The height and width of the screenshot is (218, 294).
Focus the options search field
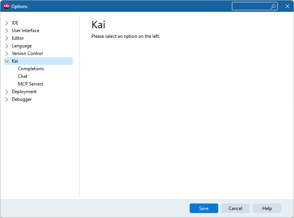[255, 6]
